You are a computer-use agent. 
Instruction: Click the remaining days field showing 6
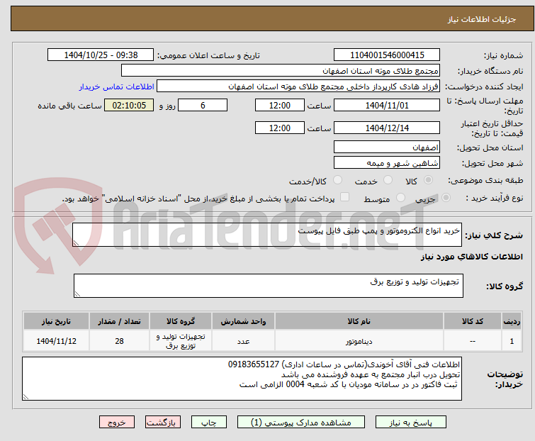pyautogui.click(x=203, y=105)
